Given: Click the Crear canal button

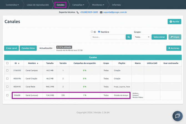Looking at the screenshot, I should pos(11,48).
